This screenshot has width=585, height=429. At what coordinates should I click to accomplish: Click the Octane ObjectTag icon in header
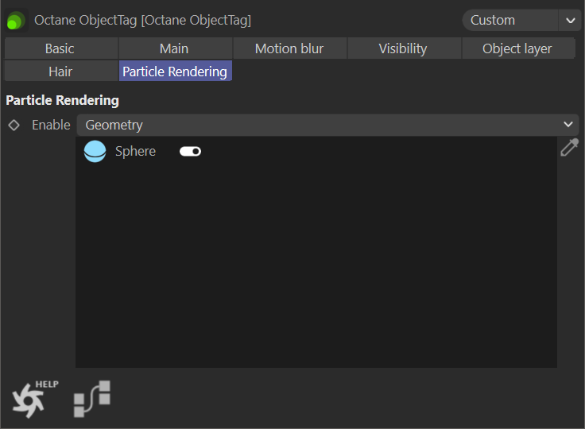coord(16,21)
